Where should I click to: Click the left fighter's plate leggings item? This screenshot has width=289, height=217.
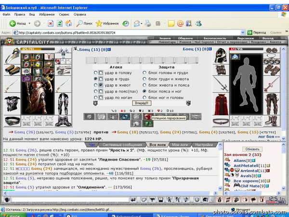click(x=63, y=104)
